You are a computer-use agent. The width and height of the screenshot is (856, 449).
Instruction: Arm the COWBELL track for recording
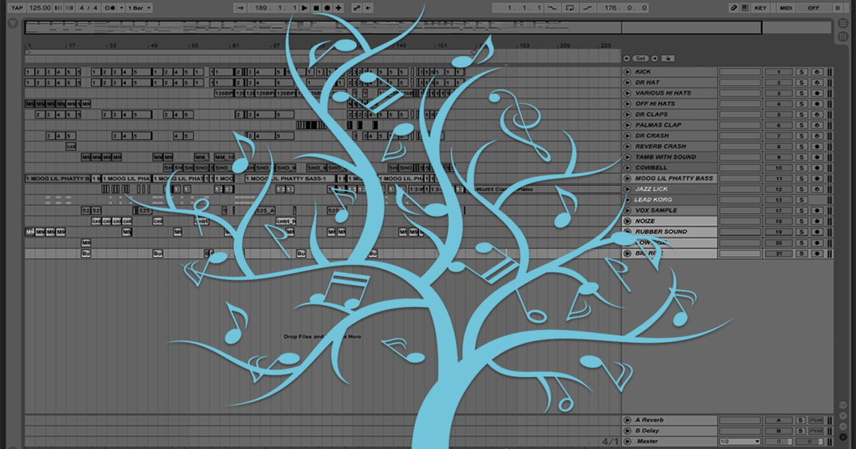click(x=817, y=168)
